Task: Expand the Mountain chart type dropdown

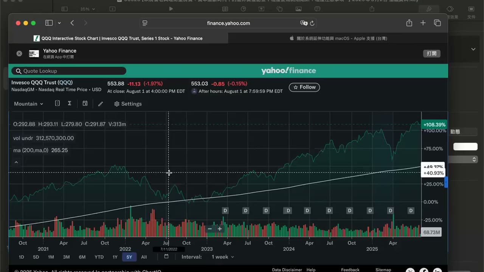Action: [x=28, y=104]
